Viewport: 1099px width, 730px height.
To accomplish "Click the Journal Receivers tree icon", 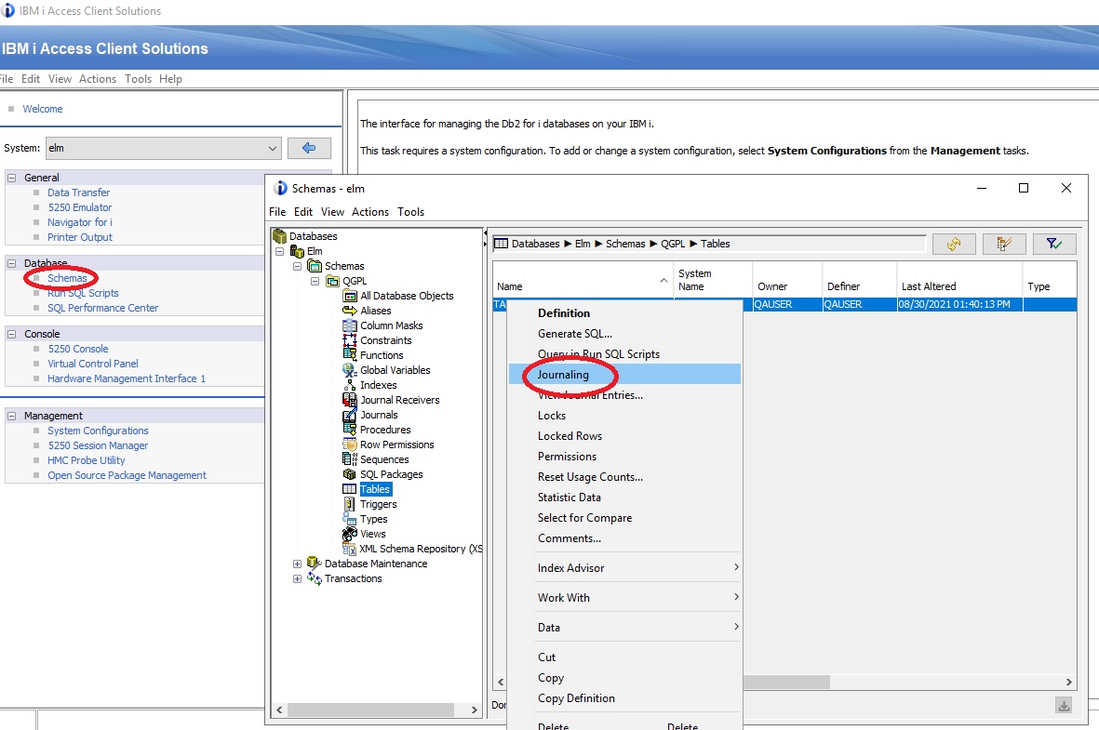I will pos(350,400).
